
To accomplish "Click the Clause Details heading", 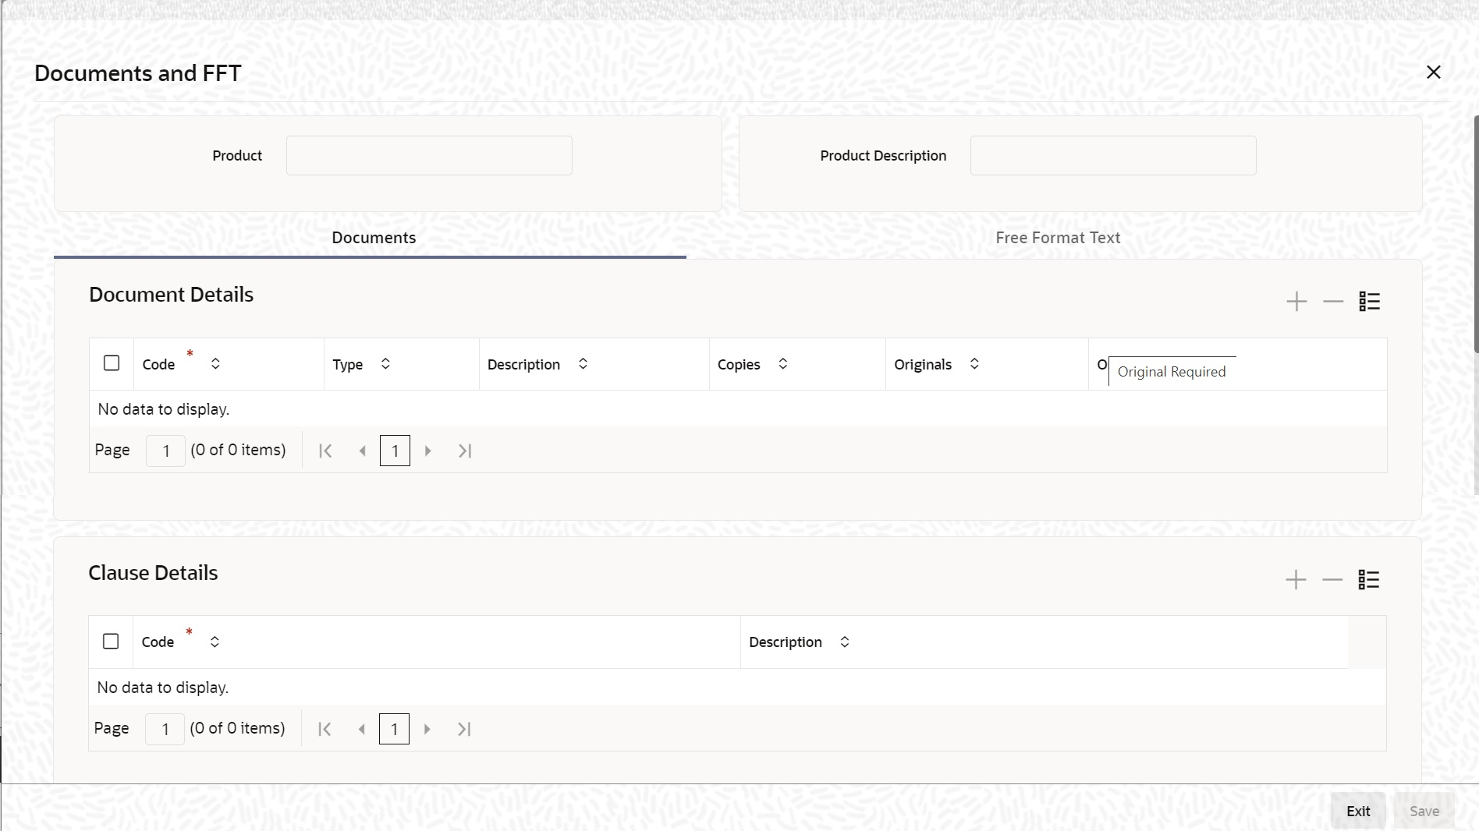I will coord(153,573).
